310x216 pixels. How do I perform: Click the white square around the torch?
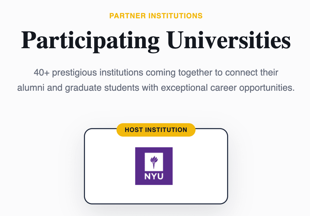[154, 162]
